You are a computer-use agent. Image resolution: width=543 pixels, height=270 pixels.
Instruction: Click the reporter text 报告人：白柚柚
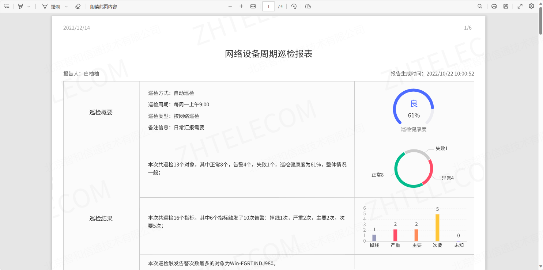81,73
